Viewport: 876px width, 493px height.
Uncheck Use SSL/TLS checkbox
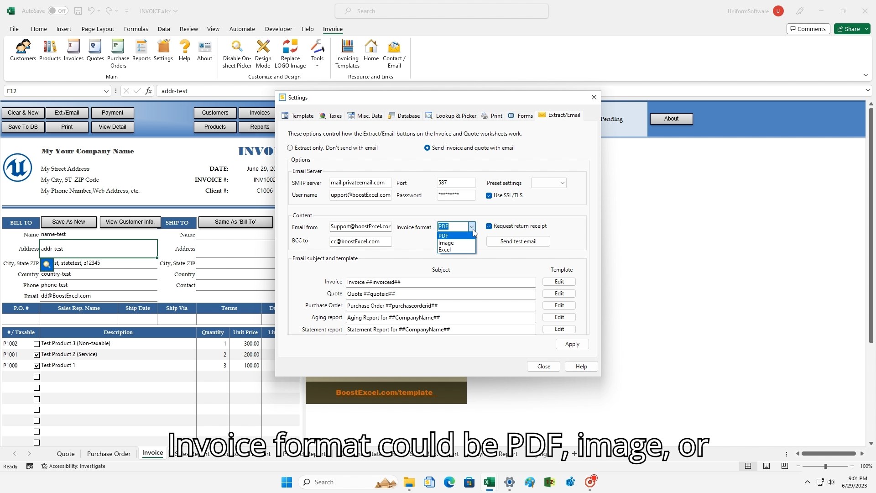click(x=489, y=195)
